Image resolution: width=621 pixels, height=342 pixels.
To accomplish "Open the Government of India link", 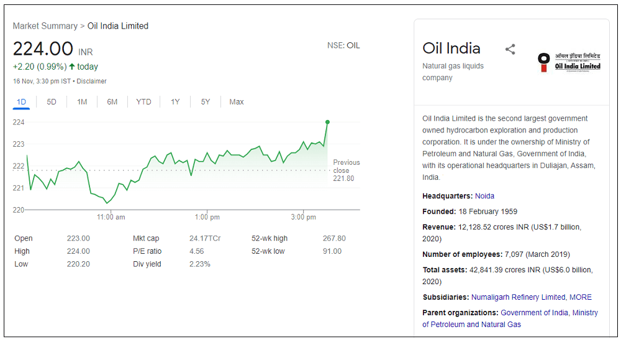I will (534, 313).
